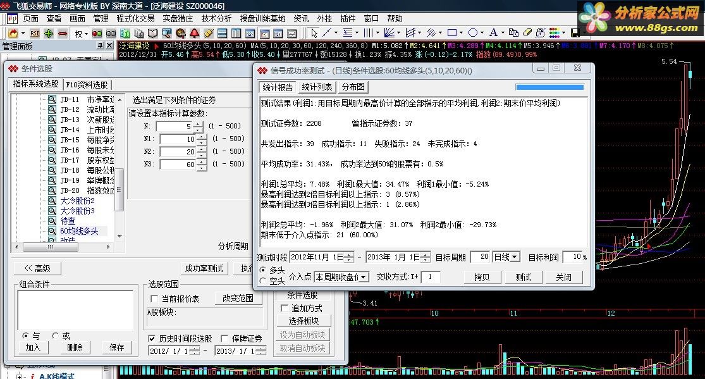Click the RSI indicator toolbar icon
This screenshot has height=379, width=705.
pyautogui.click(x=35, y=34)
